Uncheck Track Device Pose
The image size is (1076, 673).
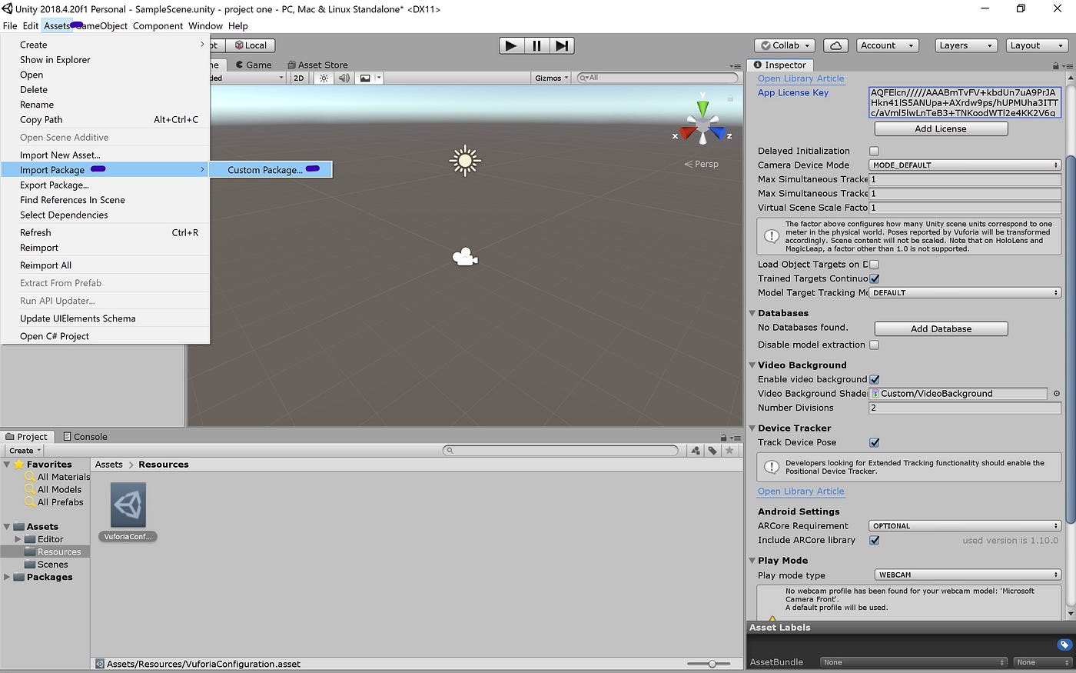[x=874, y=442]
